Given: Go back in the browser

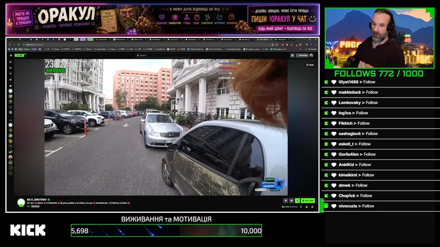Looking at the screenshot, I should coord(10,45).
